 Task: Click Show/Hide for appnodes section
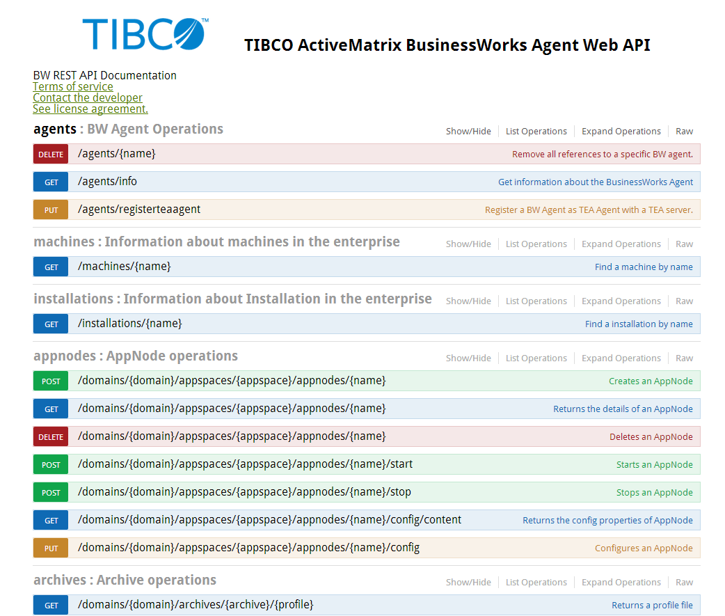pos(468,358)
